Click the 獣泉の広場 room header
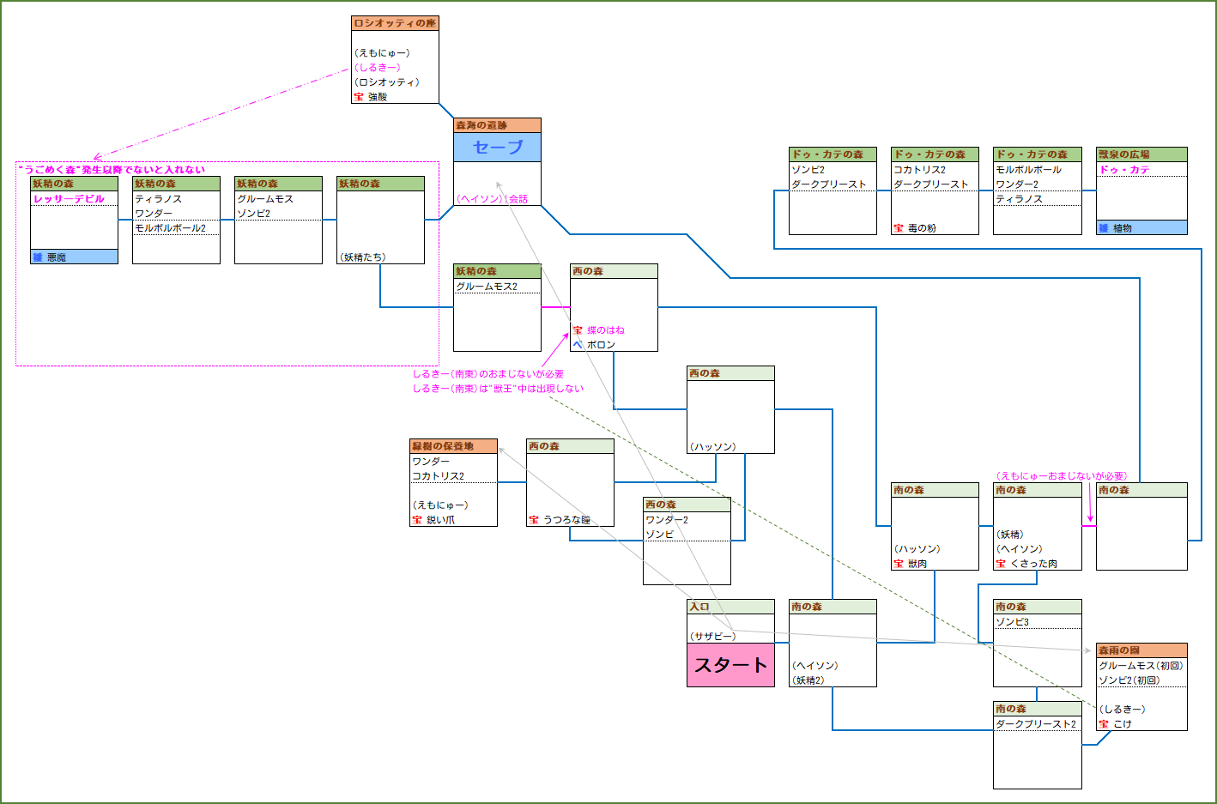 pos(1141,154)
